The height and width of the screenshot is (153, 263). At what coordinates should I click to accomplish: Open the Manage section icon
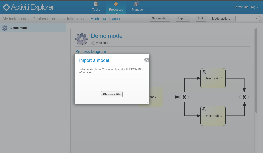[137, 4]
